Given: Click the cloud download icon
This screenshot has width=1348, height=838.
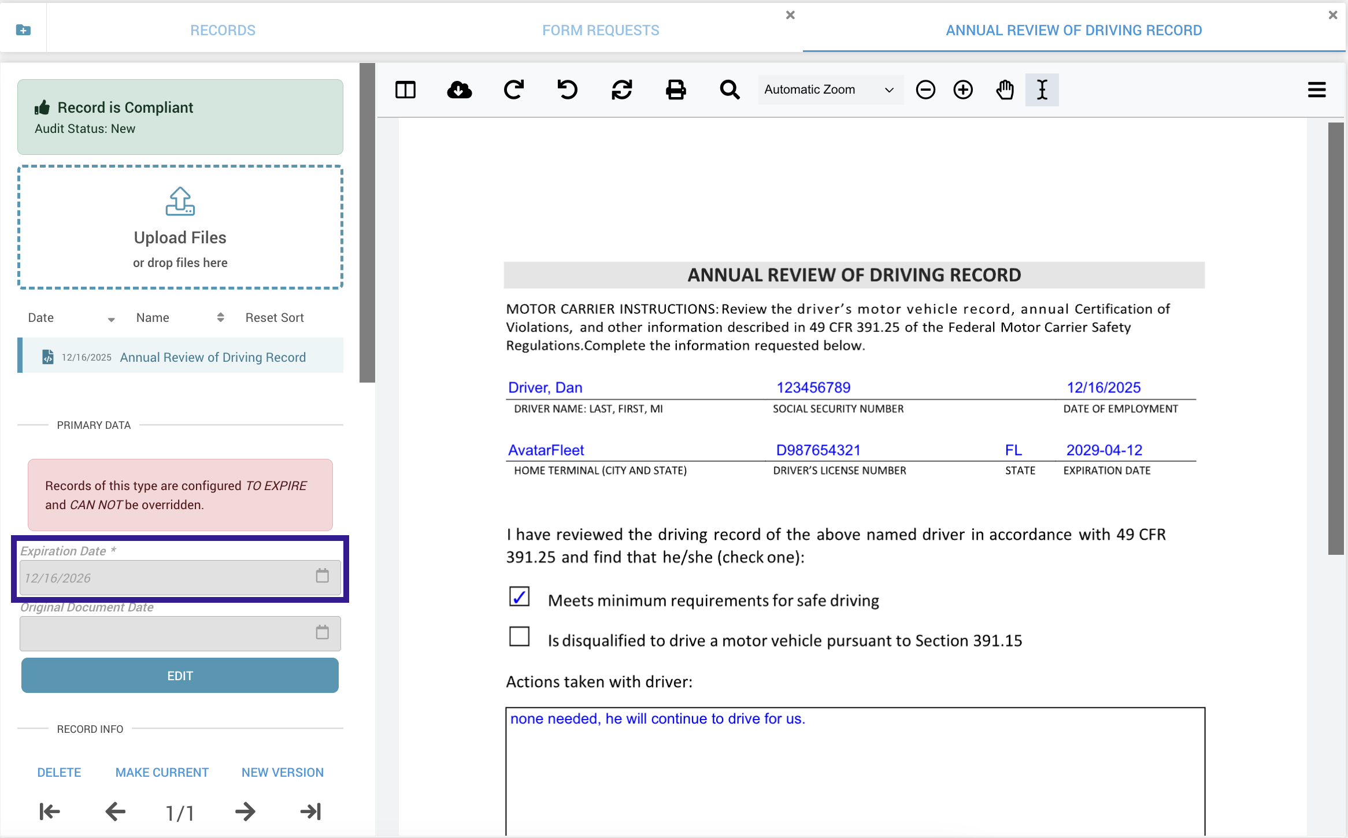Looking at the screenshot, I should pos(460,90).
